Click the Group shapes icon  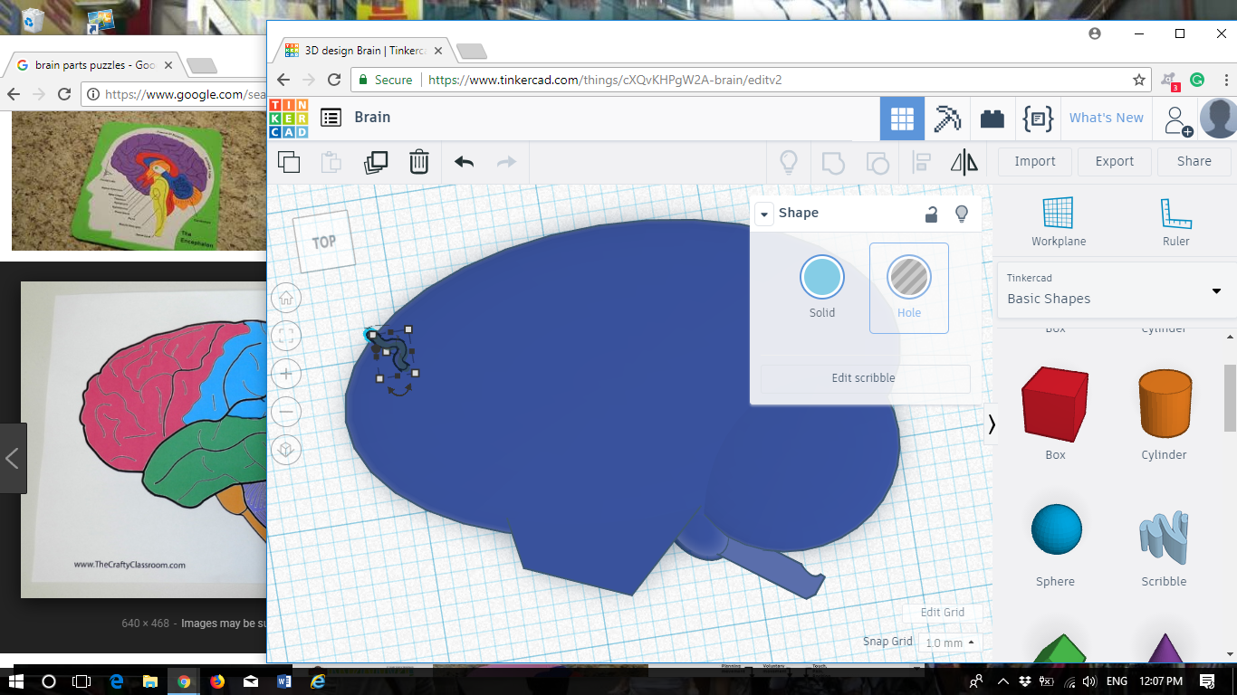pos(833,162)
